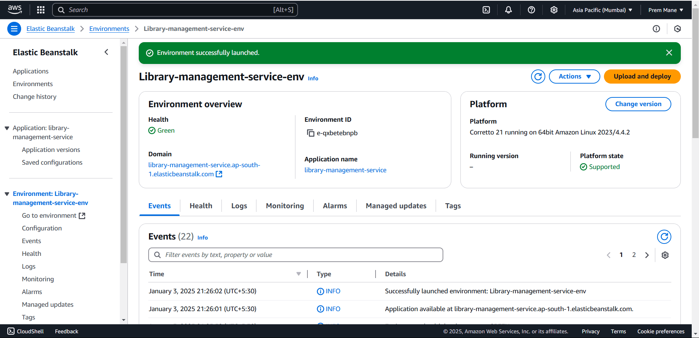Open Application versions in sidebar

tap(51, 150)
